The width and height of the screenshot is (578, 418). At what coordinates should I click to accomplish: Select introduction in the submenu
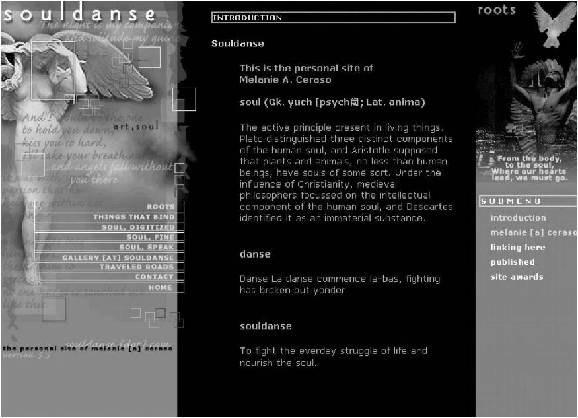pyautogui.click(x=518, y=218)
